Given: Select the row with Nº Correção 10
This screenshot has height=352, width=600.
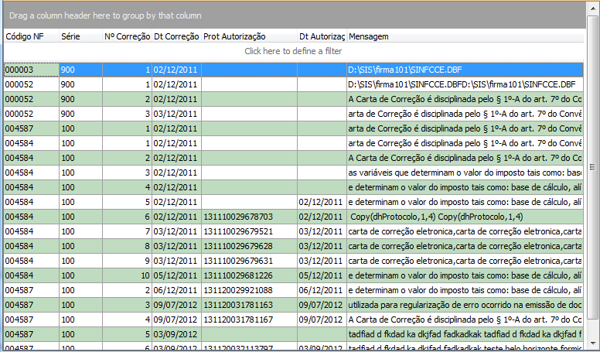Looking at the screenshot, I should pyautogui.click(x=127, y=275).
